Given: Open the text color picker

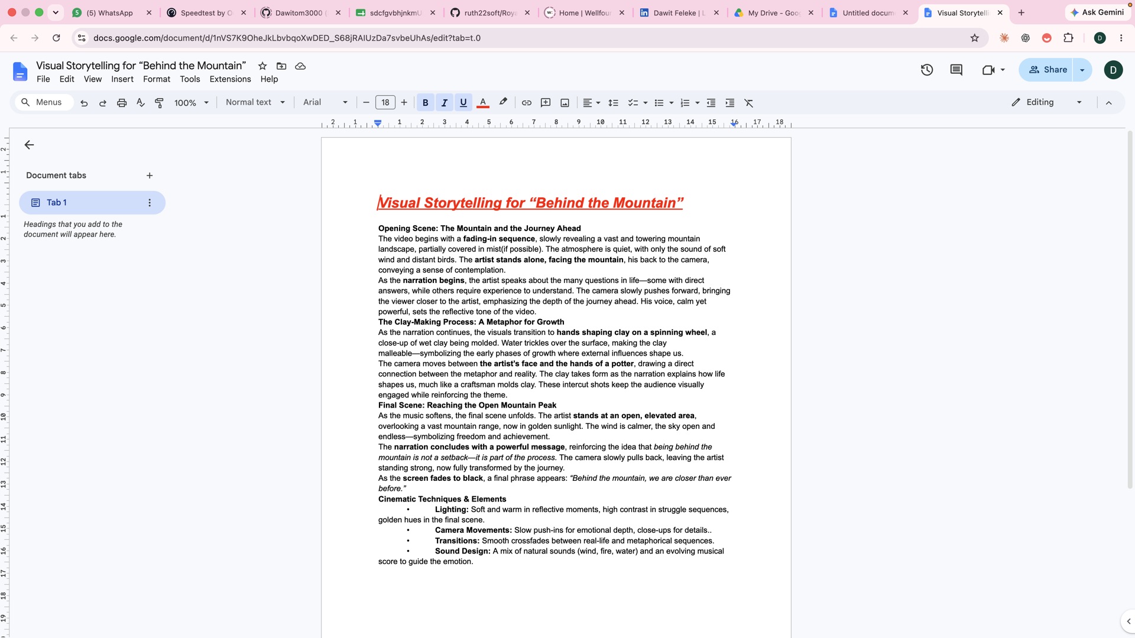Looking at the screenshot, I should 483,103.
